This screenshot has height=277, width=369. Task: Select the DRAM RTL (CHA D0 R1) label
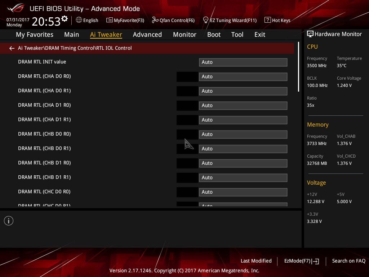(44, 91)
